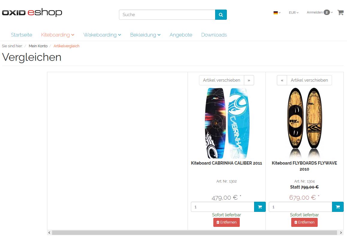Focus the Suche search field

167,15
